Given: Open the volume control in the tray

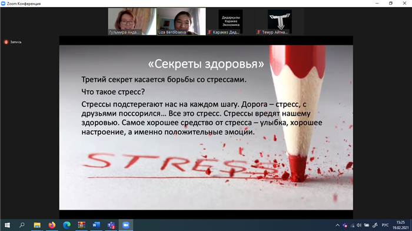Looking at the screenshot, I should pos(359,225).
